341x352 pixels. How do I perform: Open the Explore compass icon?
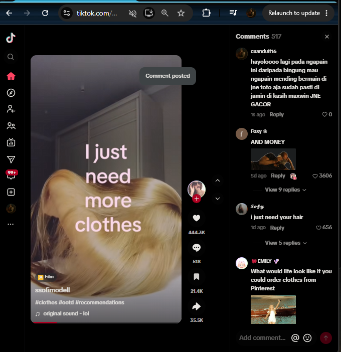click(x=11, y=93)
